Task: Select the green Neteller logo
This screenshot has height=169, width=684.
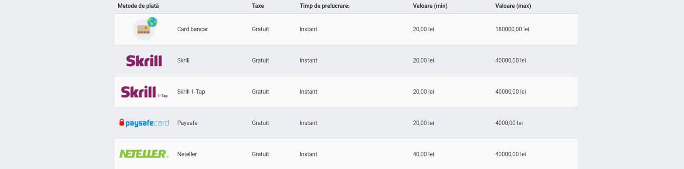Action: click(144, 154)
